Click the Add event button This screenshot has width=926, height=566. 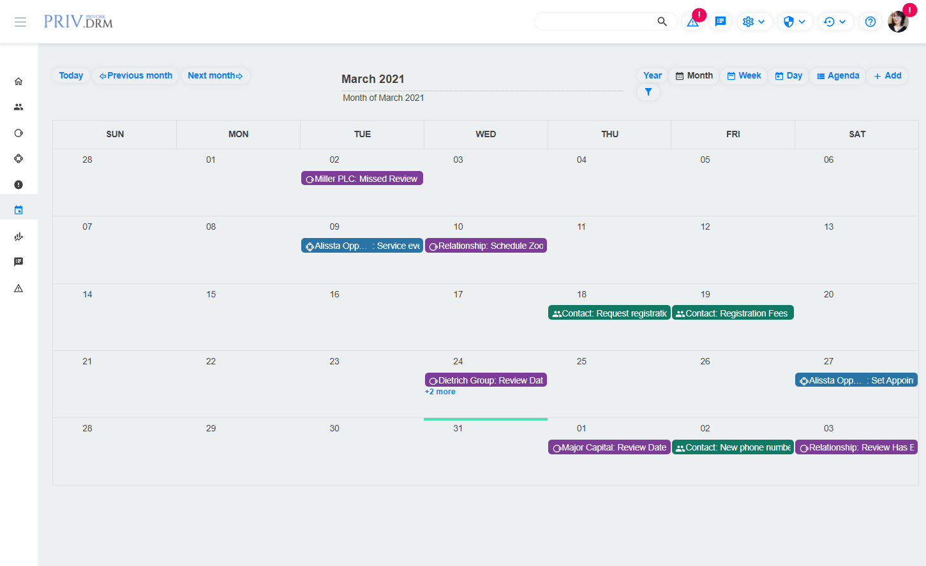coord(887,76)
